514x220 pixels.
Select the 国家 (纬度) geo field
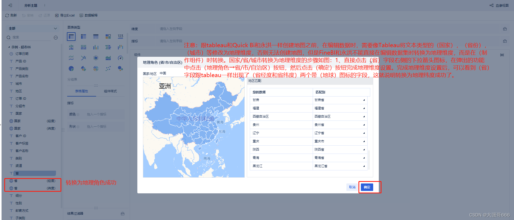pyautogui.click(x=32, y=129)
